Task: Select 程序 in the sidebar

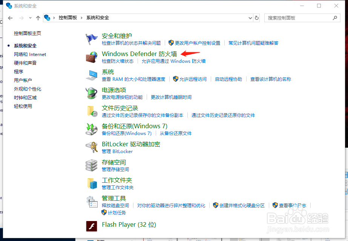Action: pyautogui.click(x=18, y=71)
